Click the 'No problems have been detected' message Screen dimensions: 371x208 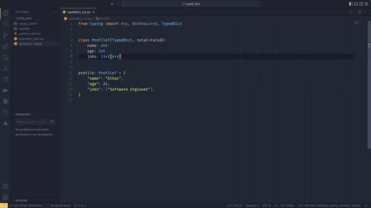34,132
